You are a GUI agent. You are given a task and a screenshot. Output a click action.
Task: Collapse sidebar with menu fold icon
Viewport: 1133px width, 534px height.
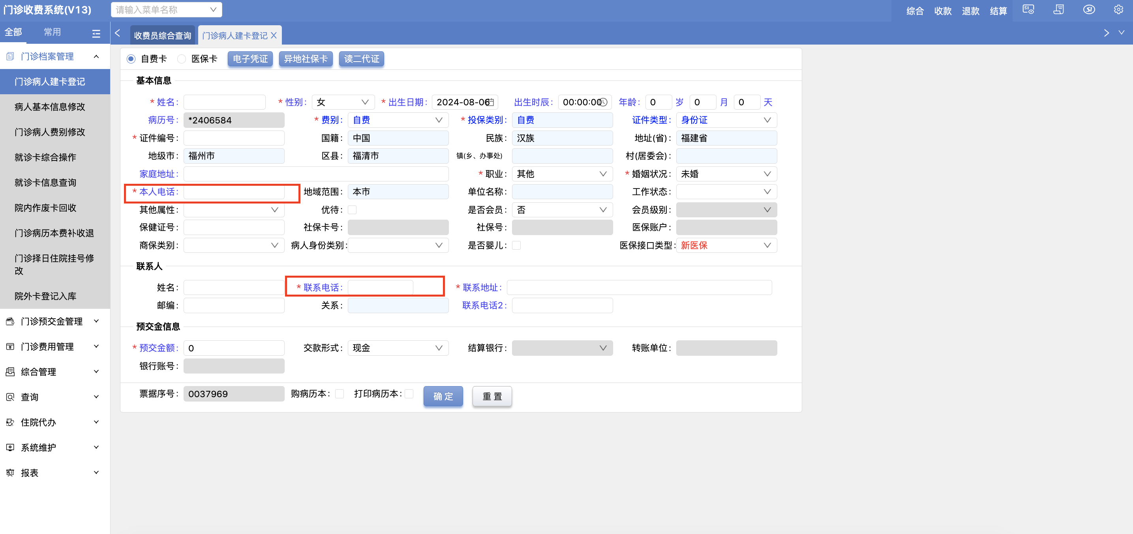[x=96, y=34]
